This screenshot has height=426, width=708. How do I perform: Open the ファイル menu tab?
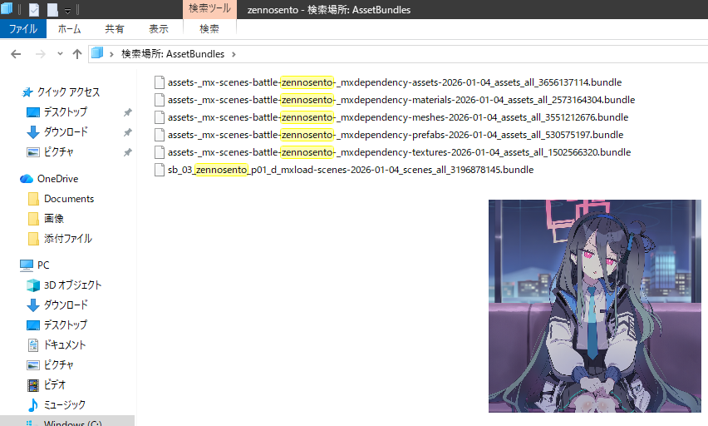tap(22, 29)
